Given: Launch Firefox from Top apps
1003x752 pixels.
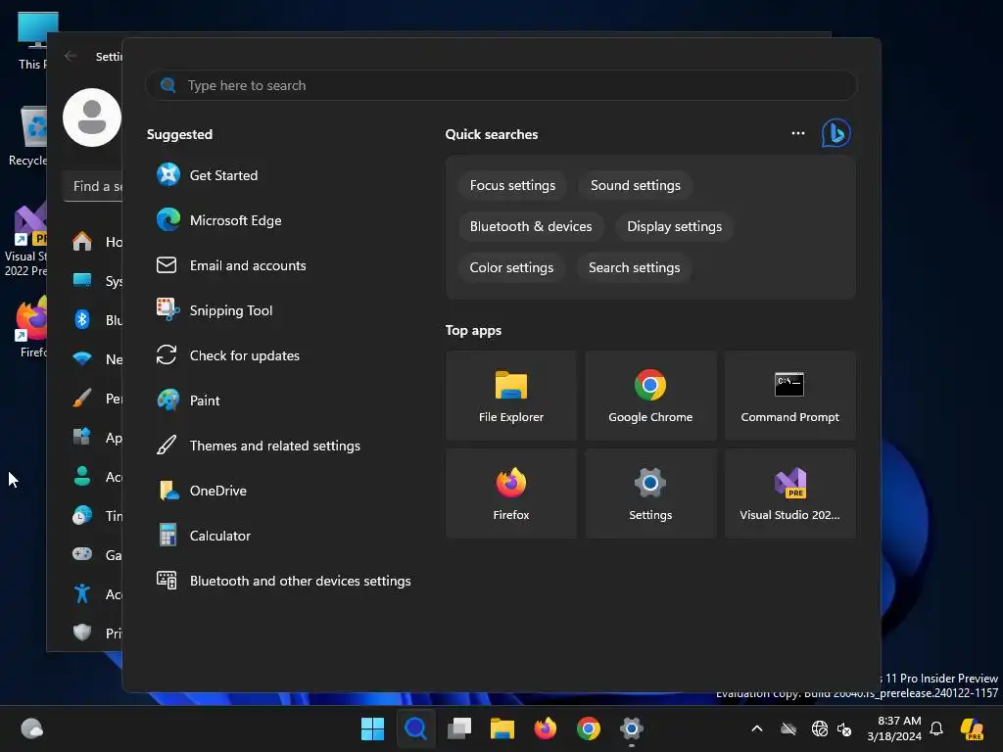Looking at the screenshot, I should pos(511,493).
